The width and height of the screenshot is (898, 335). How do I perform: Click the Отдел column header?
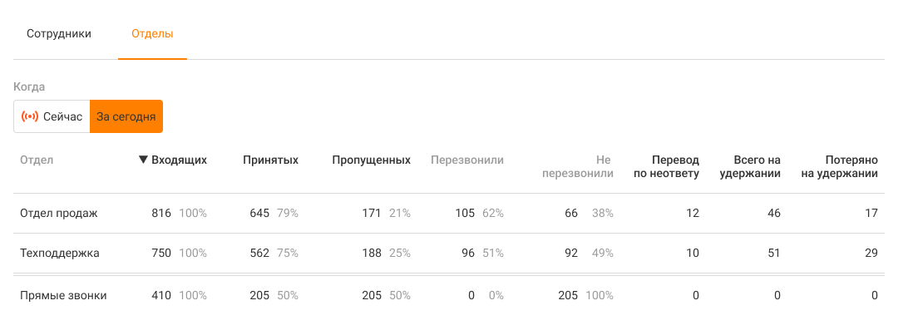37,160
